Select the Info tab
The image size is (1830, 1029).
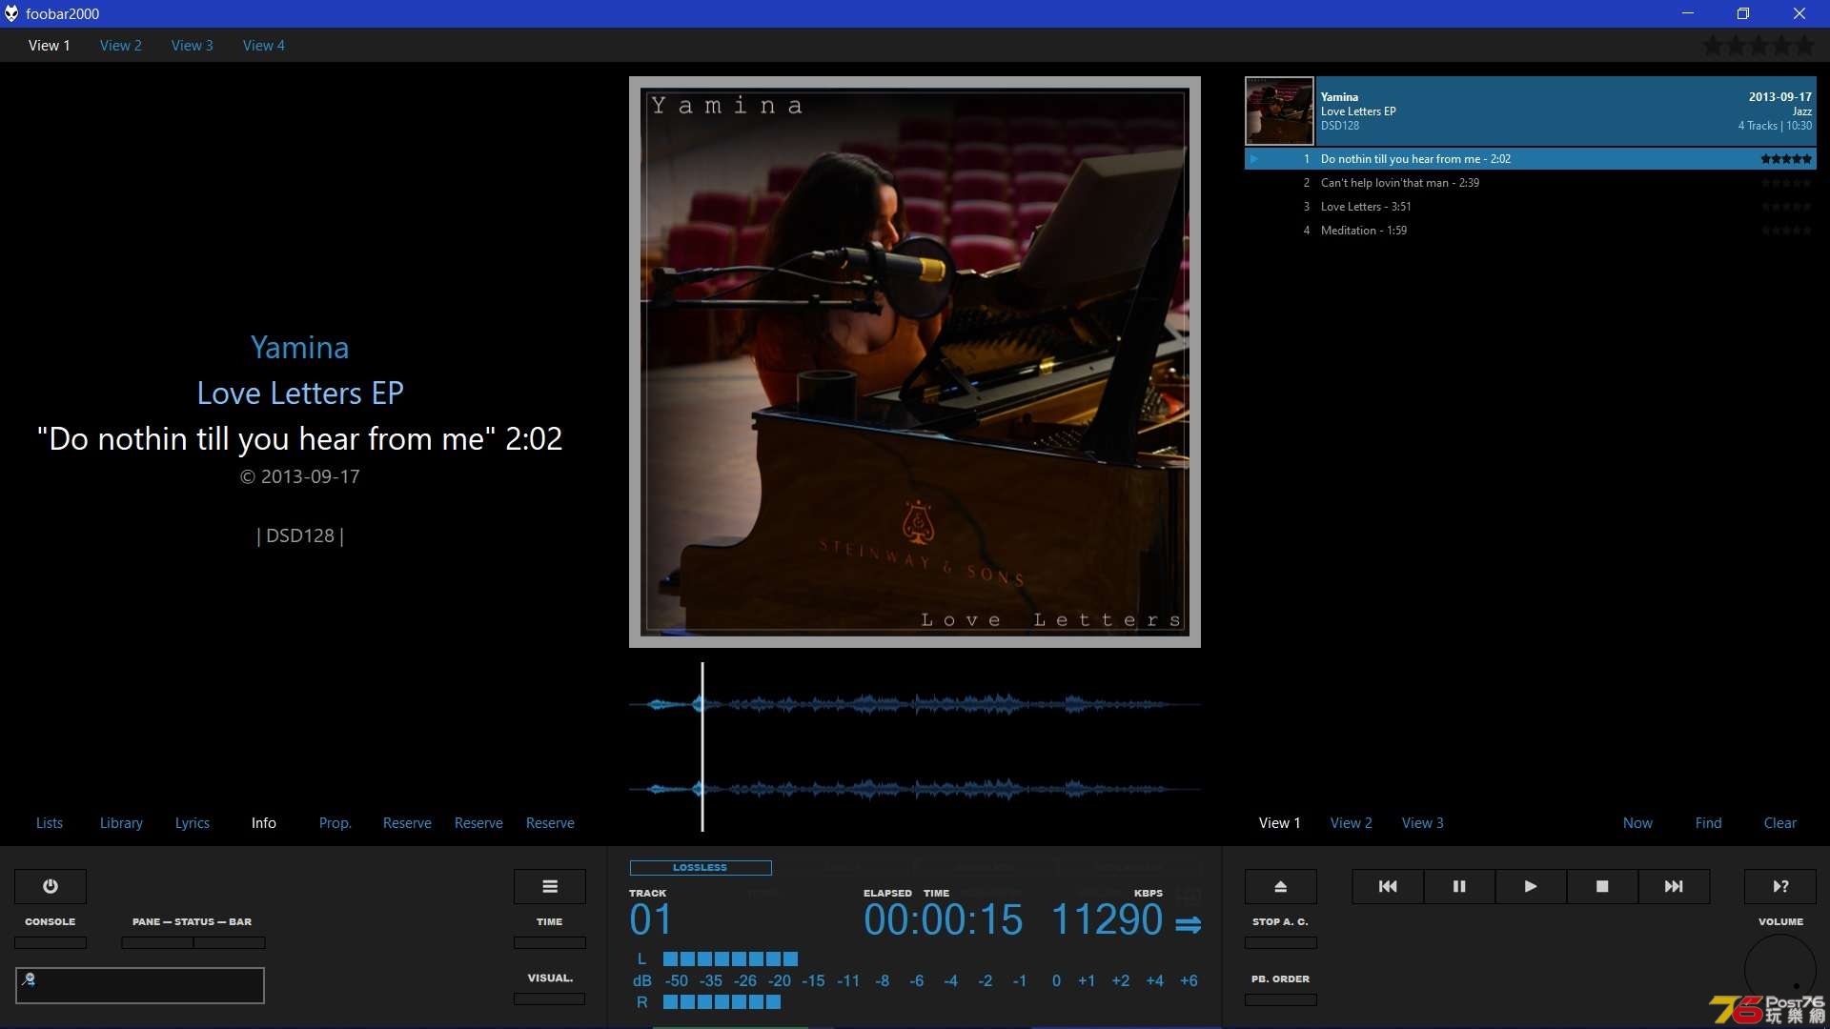pos(264,823)
